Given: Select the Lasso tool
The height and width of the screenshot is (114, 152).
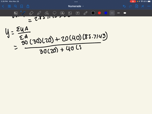Looking at the screenshot, I should (54, 13).
